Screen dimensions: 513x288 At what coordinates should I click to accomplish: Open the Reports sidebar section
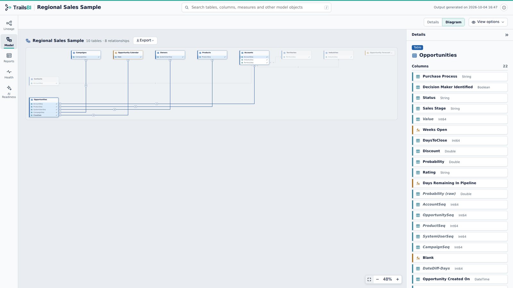coord(9,58)
